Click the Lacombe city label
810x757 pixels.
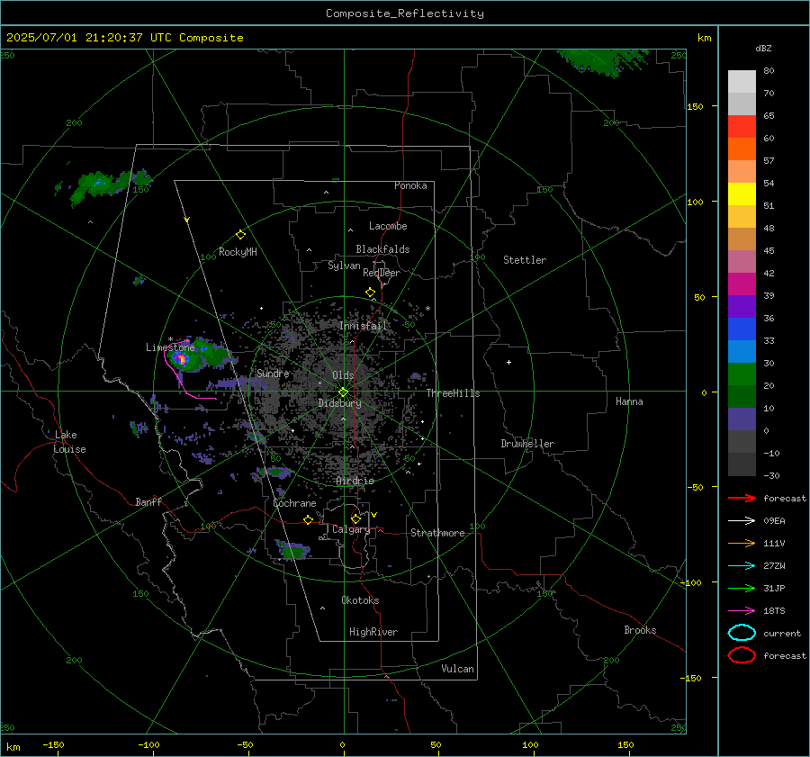(x=388, y=226)
